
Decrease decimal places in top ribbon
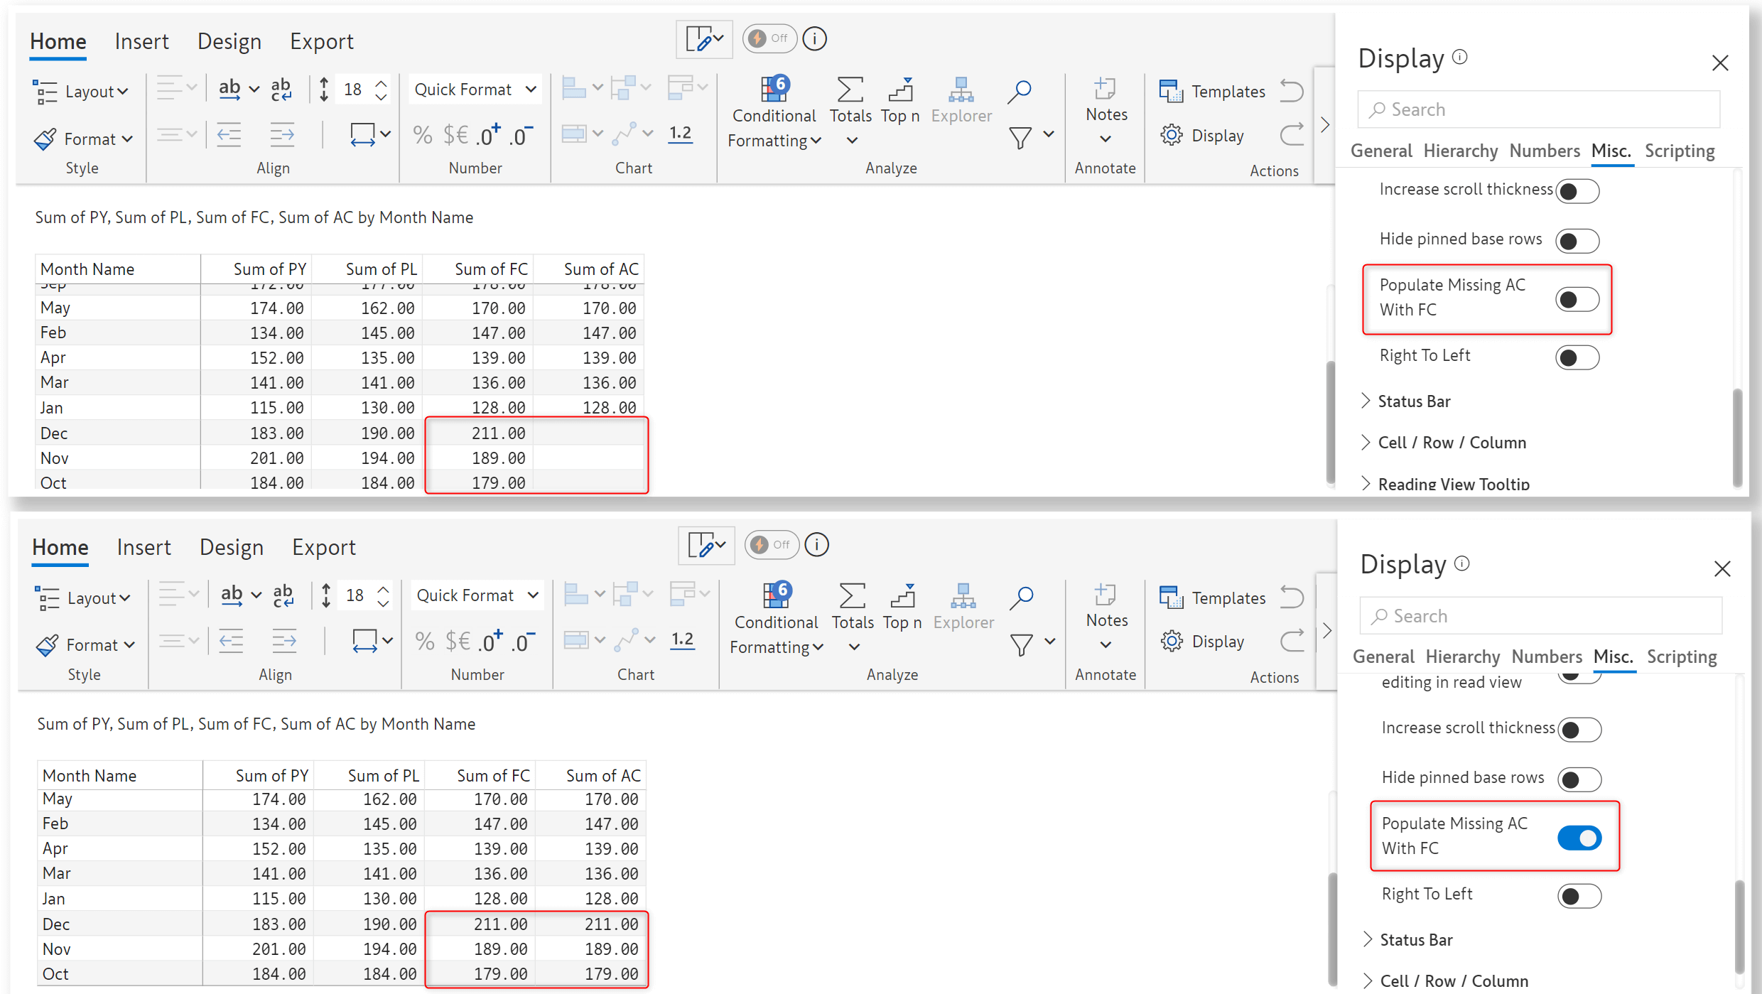pyautogui.click(x=521, y=135)
